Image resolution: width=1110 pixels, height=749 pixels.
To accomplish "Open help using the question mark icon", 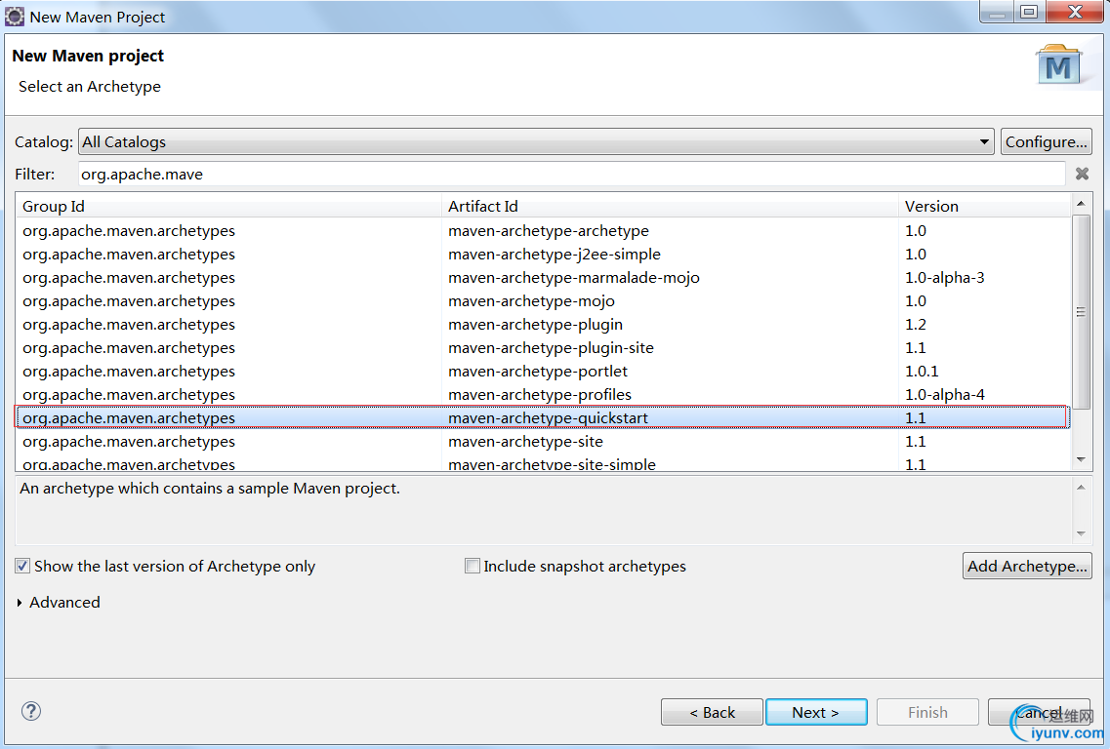I will (x=31, y=711).
